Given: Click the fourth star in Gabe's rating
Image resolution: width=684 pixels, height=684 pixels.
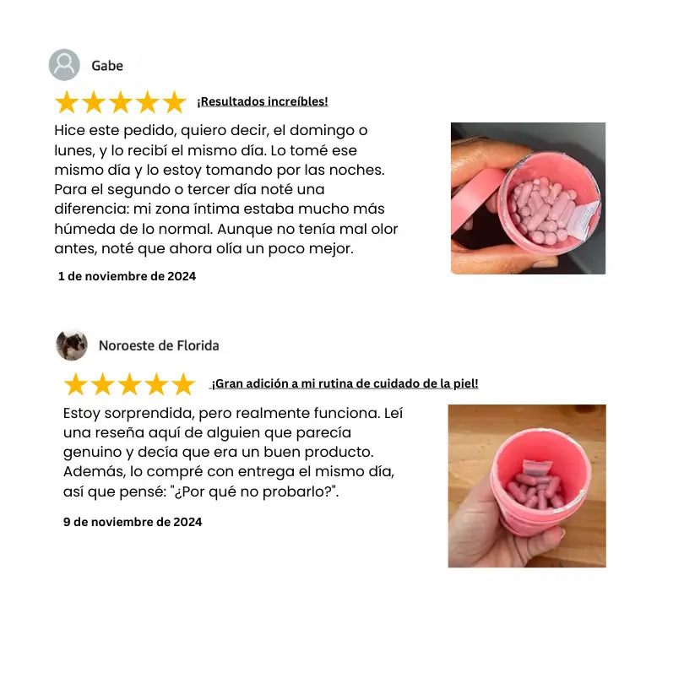Looking at the screenshot, I should tap(148, 102).
